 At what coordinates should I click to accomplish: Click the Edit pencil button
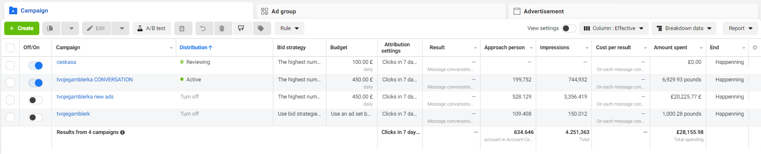coord(96,28)
